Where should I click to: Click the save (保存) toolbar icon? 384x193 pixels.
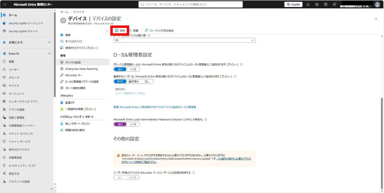click(x=117, y=31)
